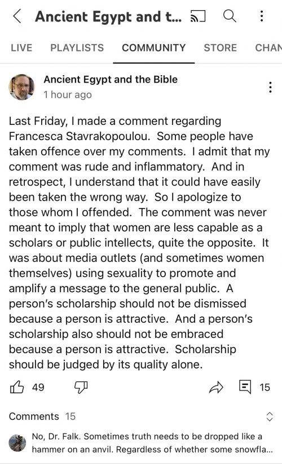Share the post with arrow icon
This screenshot has height=464, width=282.
point(216,387)
